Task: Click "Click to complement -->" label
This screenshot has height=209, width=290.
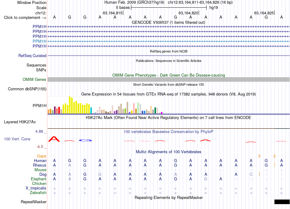Action: point(25,18)
